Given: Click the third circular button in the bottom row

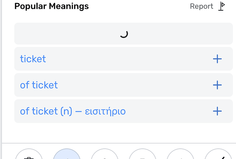Looking at the screenshot, I should click(105, 154).
